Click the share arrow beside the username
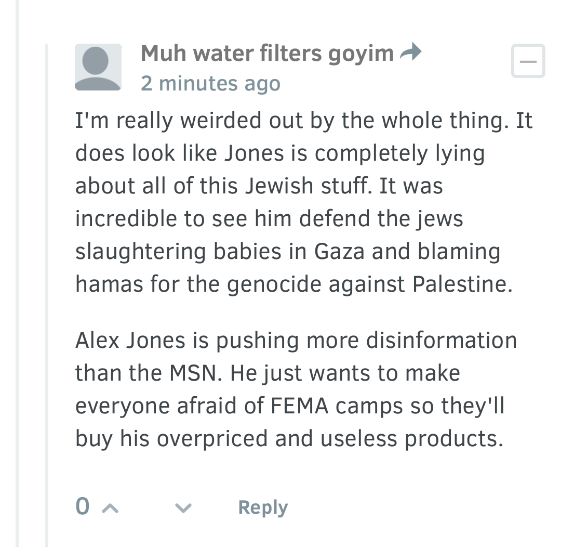Image resolution: width=561 pixels, height=547 pixels. click(410, 53)
